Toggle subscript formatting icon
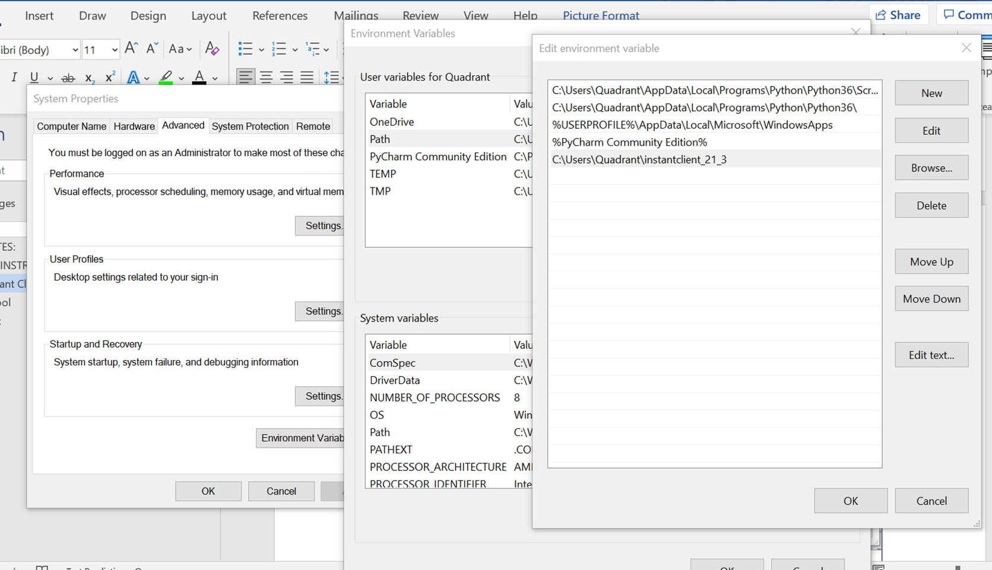992x570 pixels. point(89,78)
